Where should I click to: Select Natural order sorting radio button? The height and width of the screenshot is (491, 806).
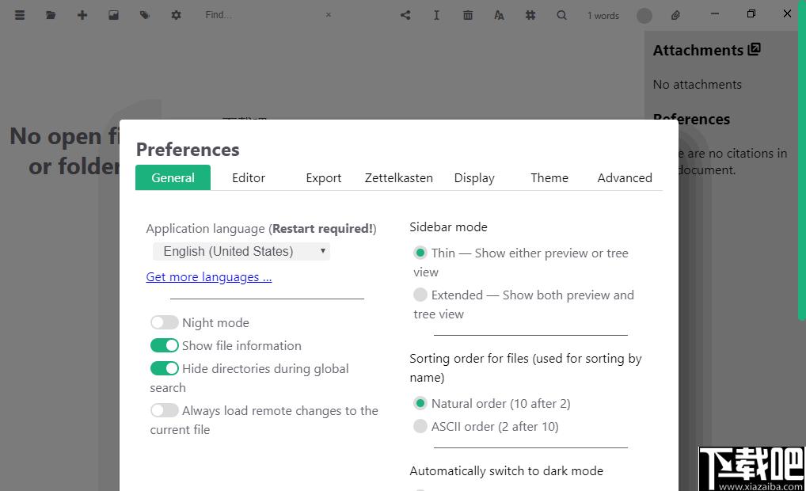pos(420,403)
